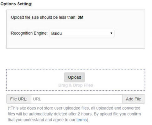Click the Upload button
Screen dimensions: 152x125
[75, 77]
